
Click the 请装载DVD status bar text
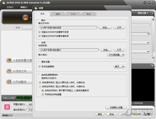click(x=7, y=116)
